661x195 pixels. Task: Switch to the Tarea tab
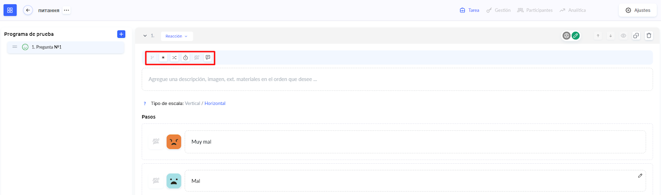(x=469, y=10)
